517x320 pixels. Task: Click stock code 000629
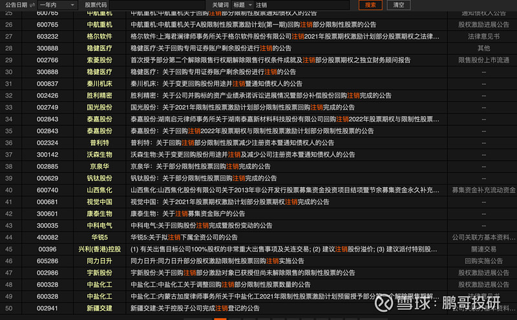(x=47, y=179)
